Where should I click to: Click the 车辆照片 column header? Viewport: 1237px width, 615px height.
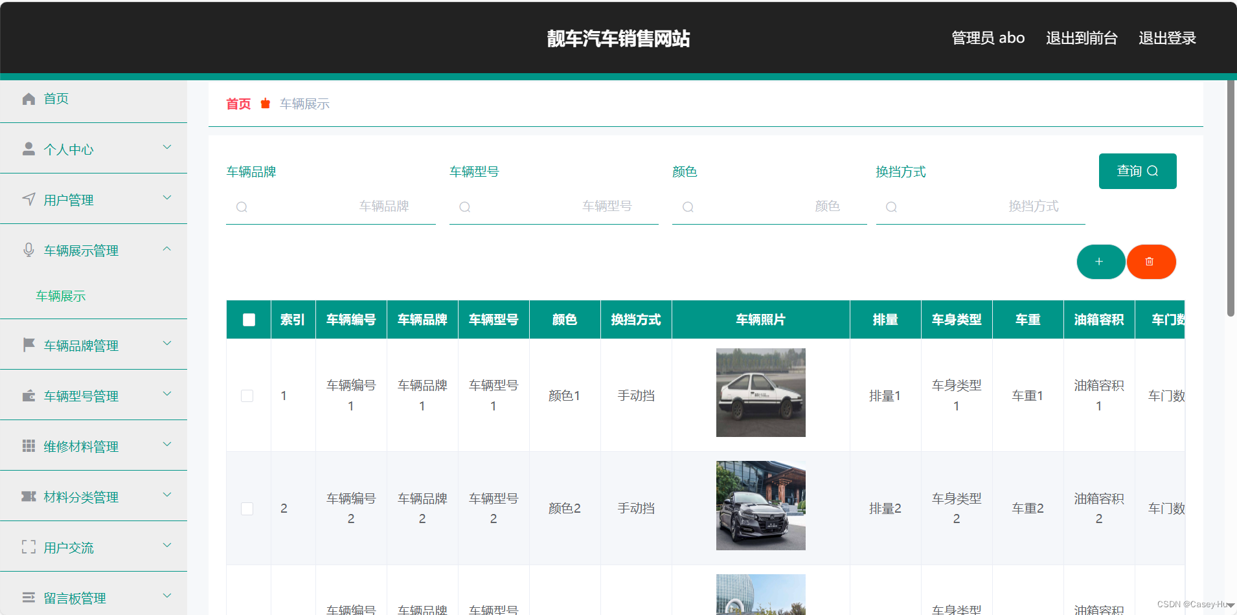[x=760, y=320]
